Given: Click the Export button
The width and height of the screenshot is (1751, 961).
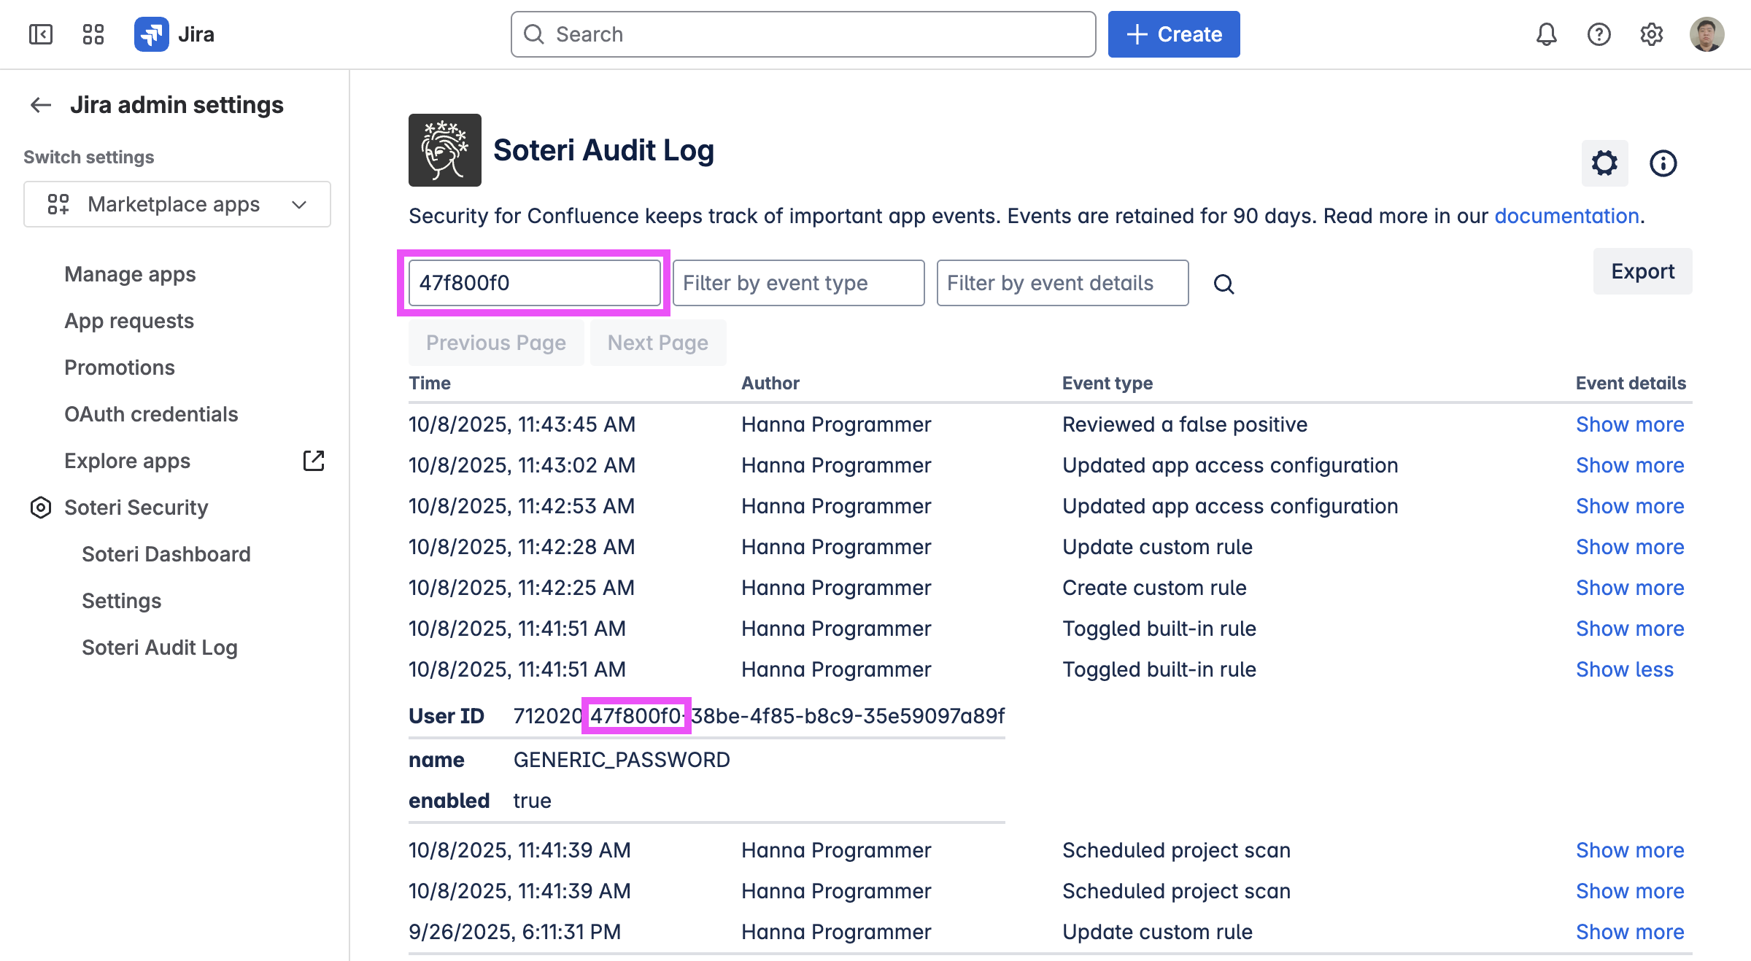Looking at the screenshot, I should [1642, 271].
